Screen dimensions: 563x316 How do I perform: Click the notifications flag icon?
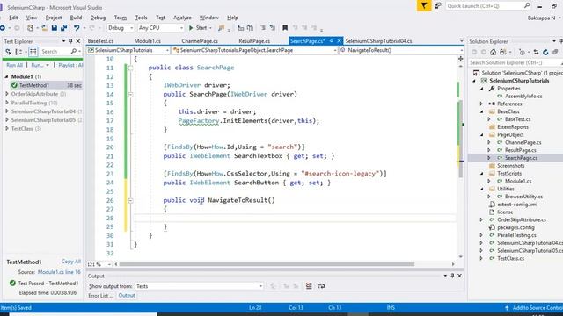pyautogui.click(x=424, y=6)
